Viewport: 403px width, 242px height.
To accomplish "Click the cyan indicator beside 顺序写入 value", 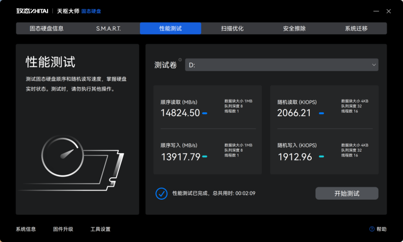I will (205, 156).
